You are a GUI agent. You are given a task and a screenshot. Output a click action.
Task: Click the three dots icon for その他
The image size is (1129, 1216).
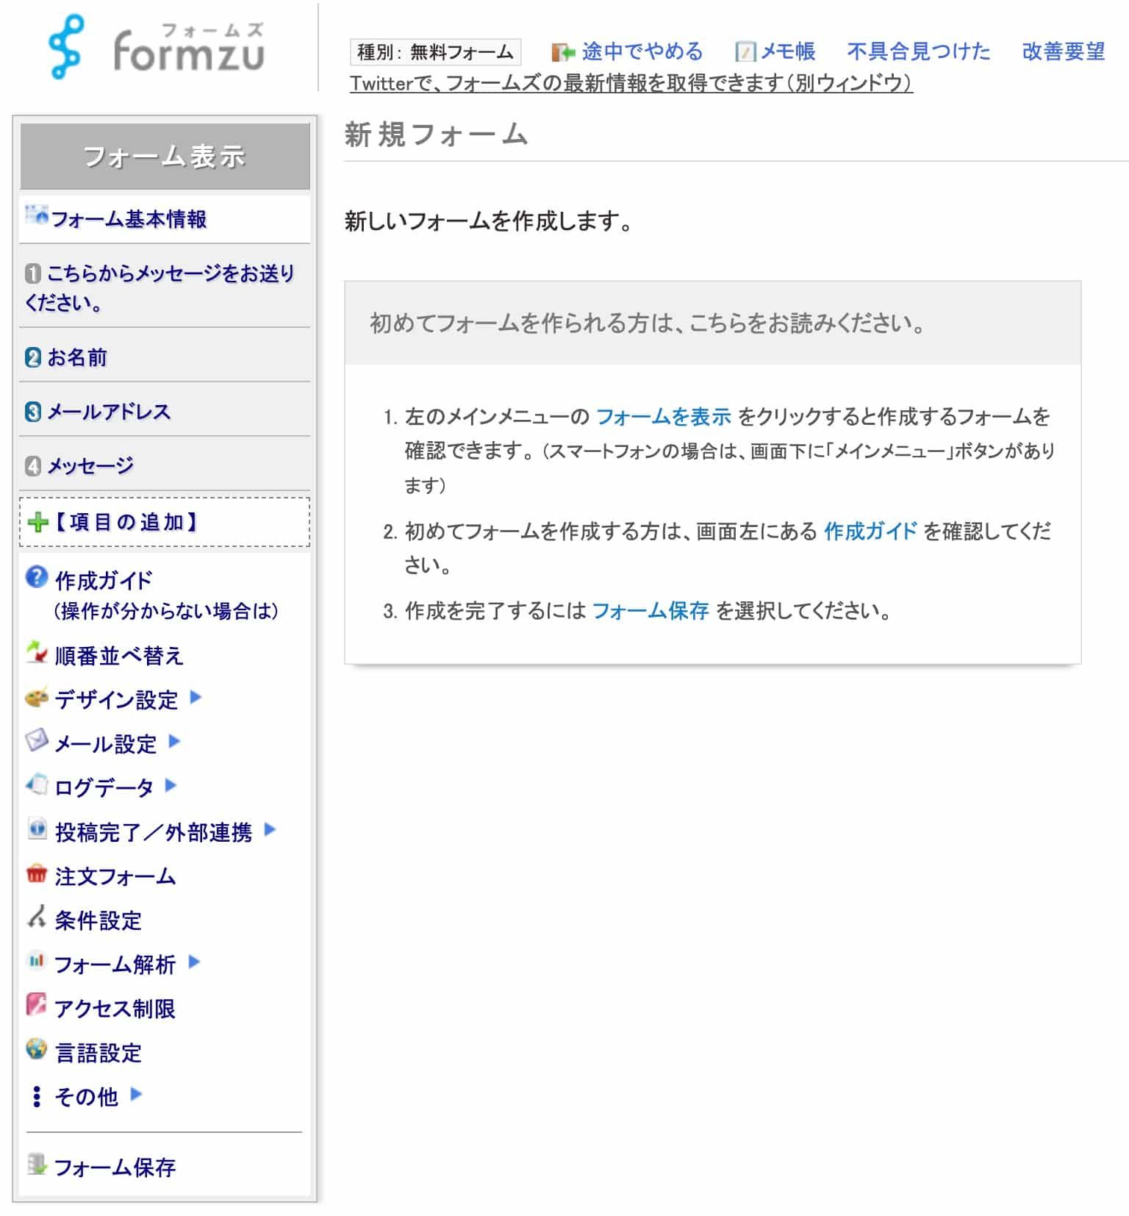pos(36,1096)
